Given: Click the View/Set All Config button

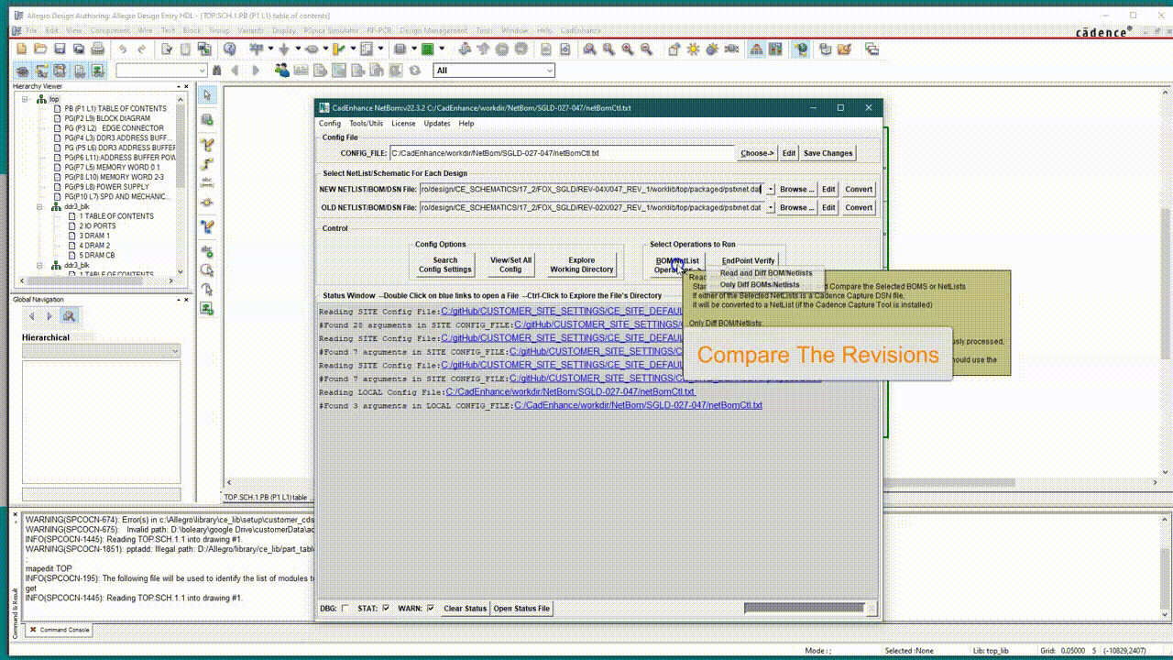Looking at the screenshot, I should 510,265.
